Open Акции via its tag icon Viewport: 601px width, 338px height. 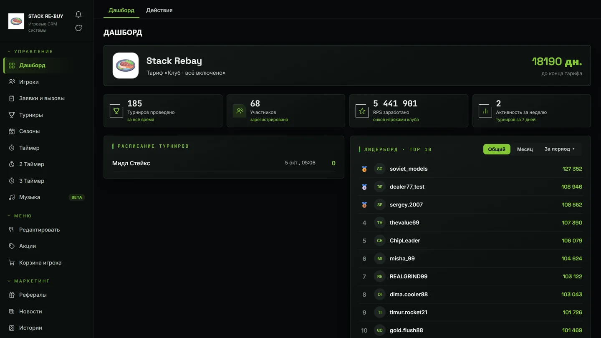[x=12, y=246]
